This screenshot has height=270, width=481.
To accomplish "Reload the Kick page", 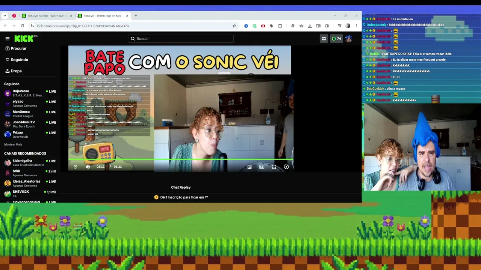I will (x=22, y=26).
